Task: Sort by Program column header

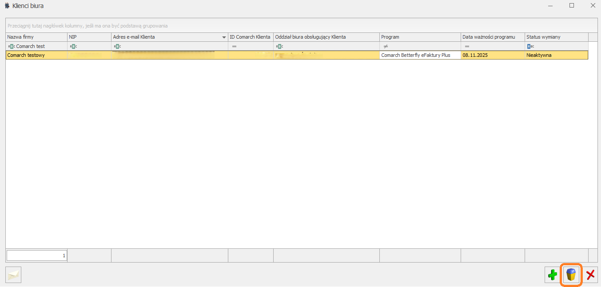Action: 420,37
